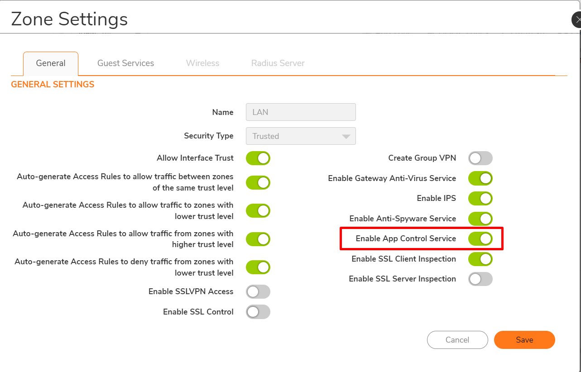Viewport: 581px width, 372px height.
Task: Toggle allow traffic to lower trust zones switch
Action: (x=258, y=211)
